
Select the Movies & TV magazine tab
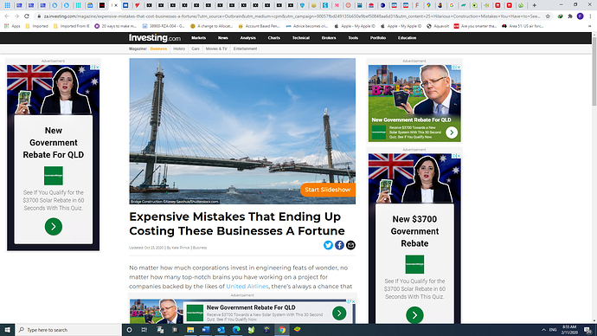click(216, 48)
